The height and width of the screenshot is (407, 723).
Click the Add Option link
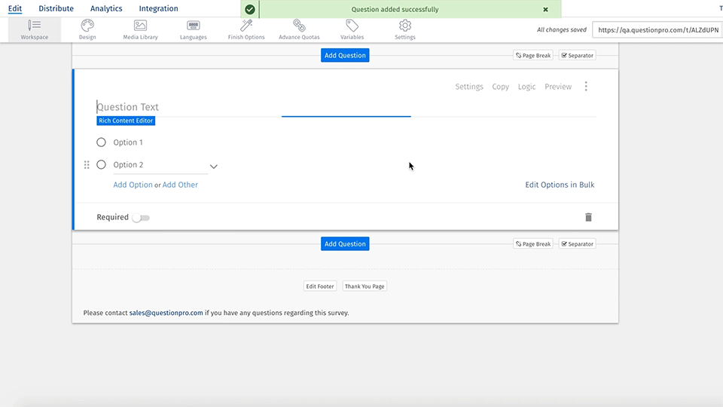(x=133, y=185)
